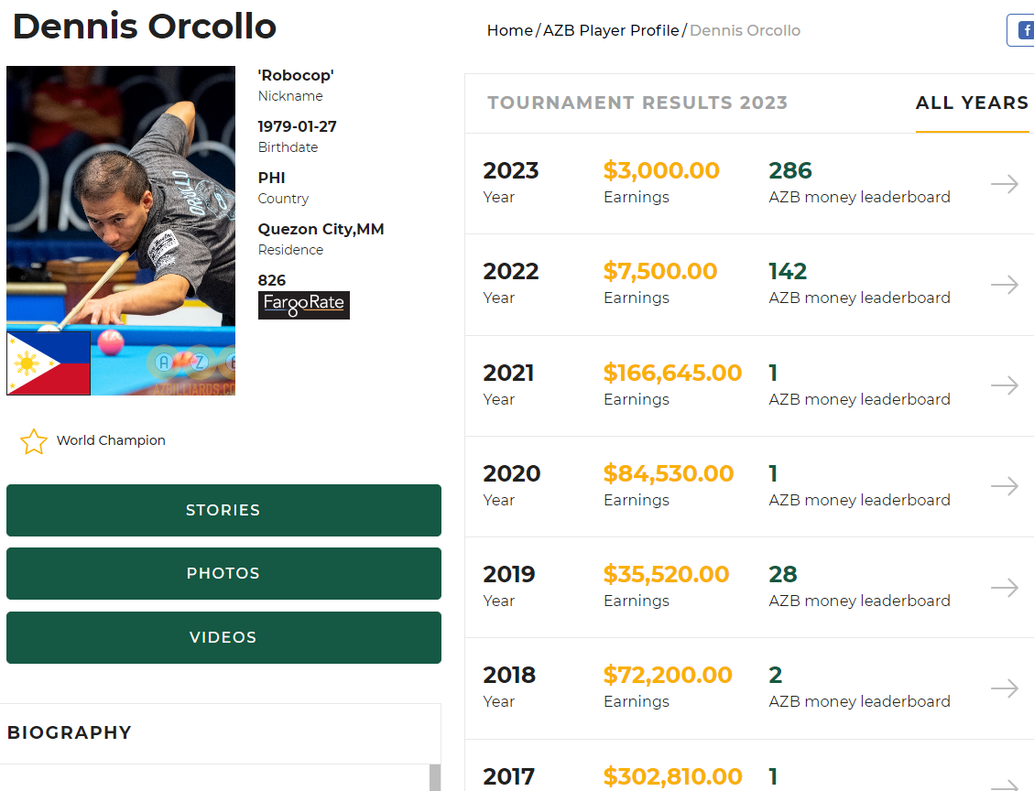The width and height of the screenshot is (1034, 791).
Task: Click the World Champion star icon
Action: (x=34, y=441)
